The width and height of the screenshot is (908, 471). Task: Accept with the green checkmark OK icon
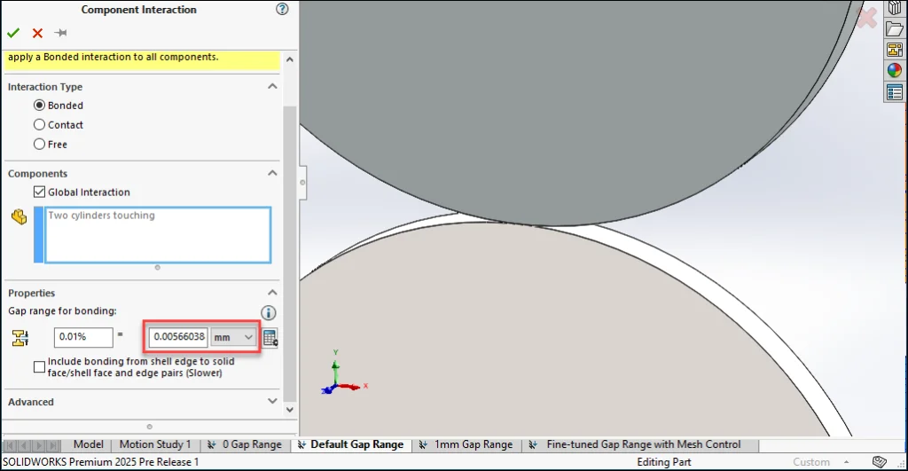click(x=13, y=33)
